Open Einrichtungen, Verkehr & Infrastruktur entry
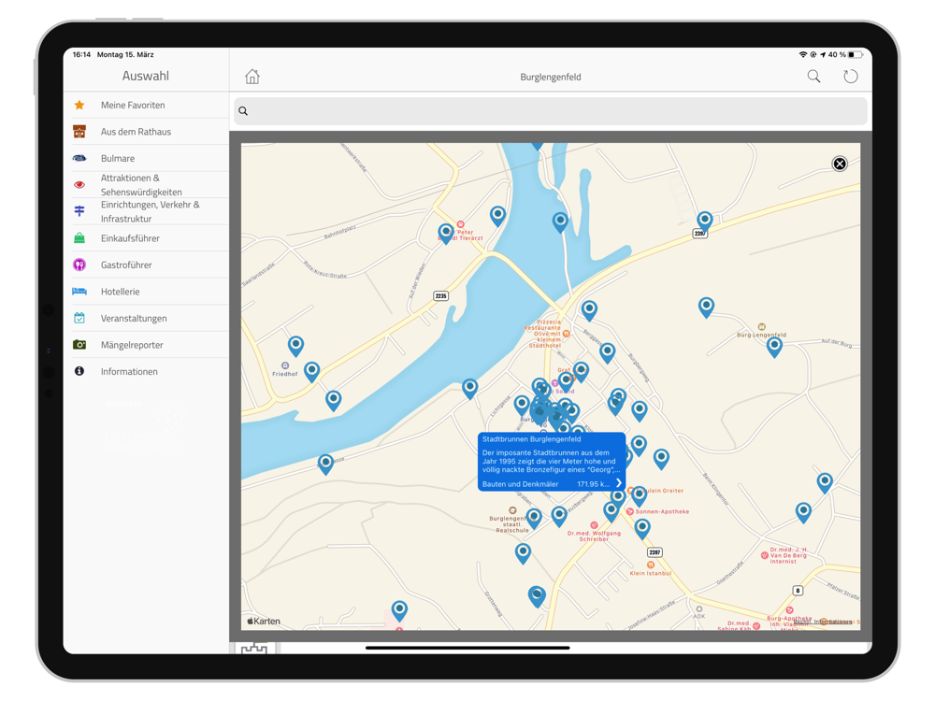The width and height of the screenshot is (935, 701). pos(146,211)
